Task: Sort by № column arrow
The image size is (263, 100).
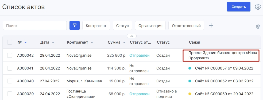Action: pyautogui.click(x=25, y=43)
